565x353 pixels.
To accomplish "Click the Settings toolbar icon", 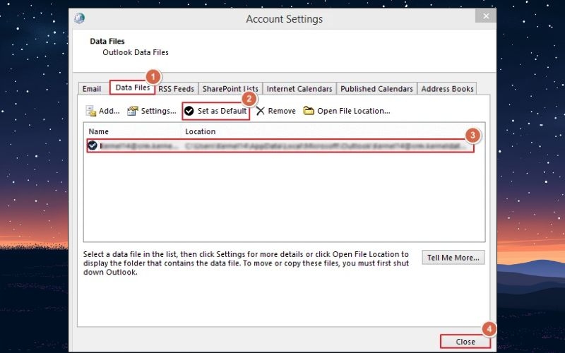I will coord(133,111).
